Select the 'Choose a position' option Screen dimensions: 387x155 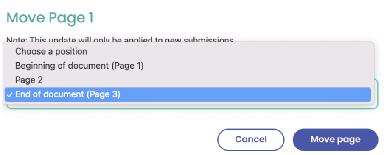pos(188,52)
